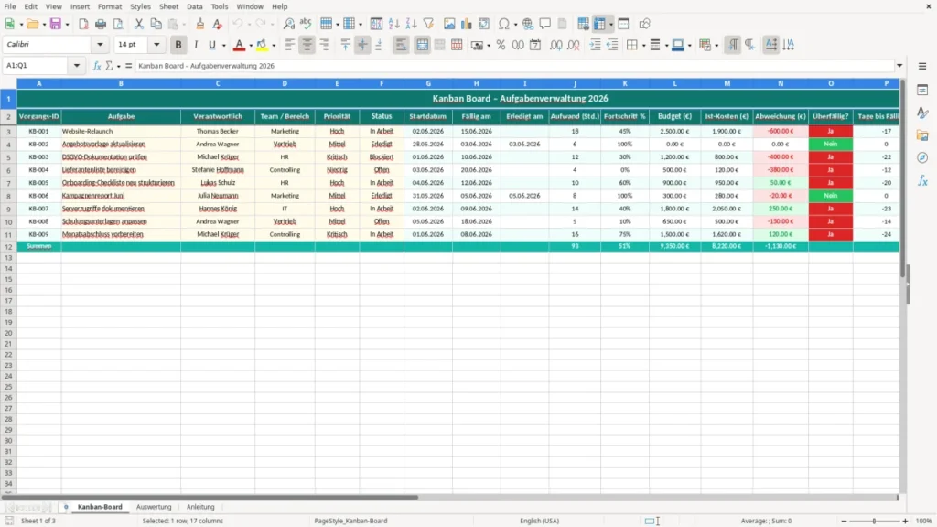This screenshot has width=937, height=527.
Task: Increase cell indent
Action: click(x=595, y=45)
